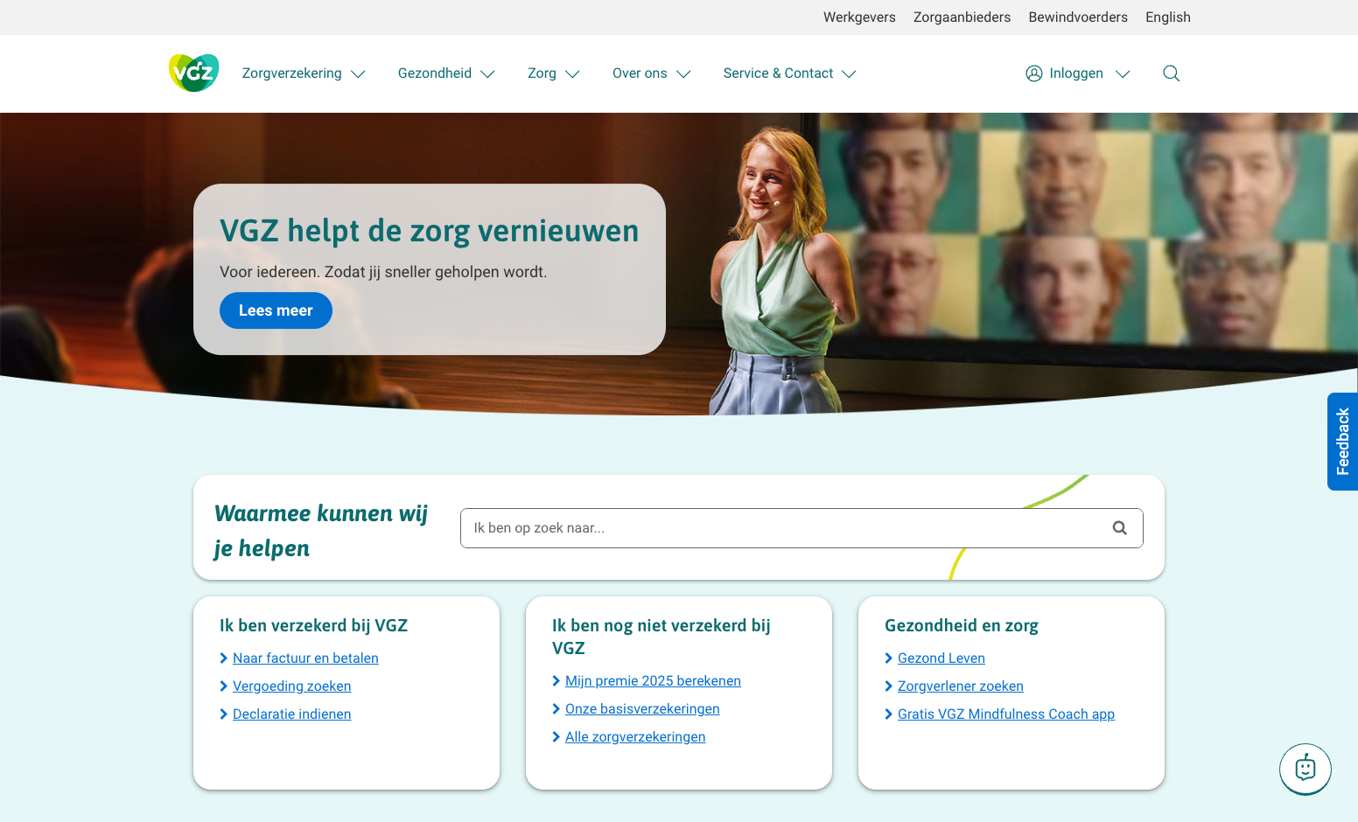Open Gezond Leven link
The image size is (1358, 822).
click(941, 658)
